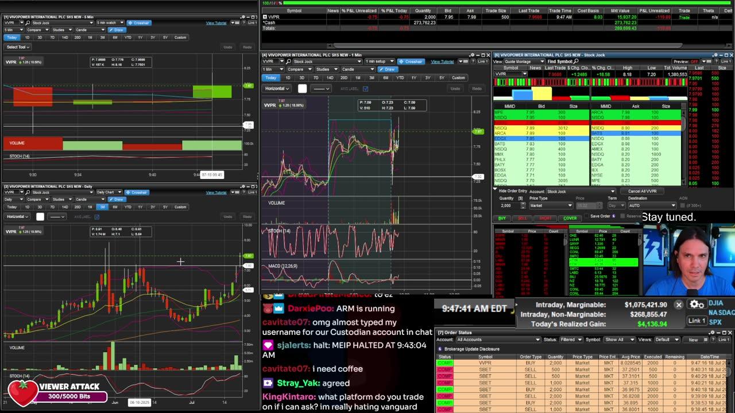Expand the VVPR position row at top

pyautogui.click(x=265, y=17)
